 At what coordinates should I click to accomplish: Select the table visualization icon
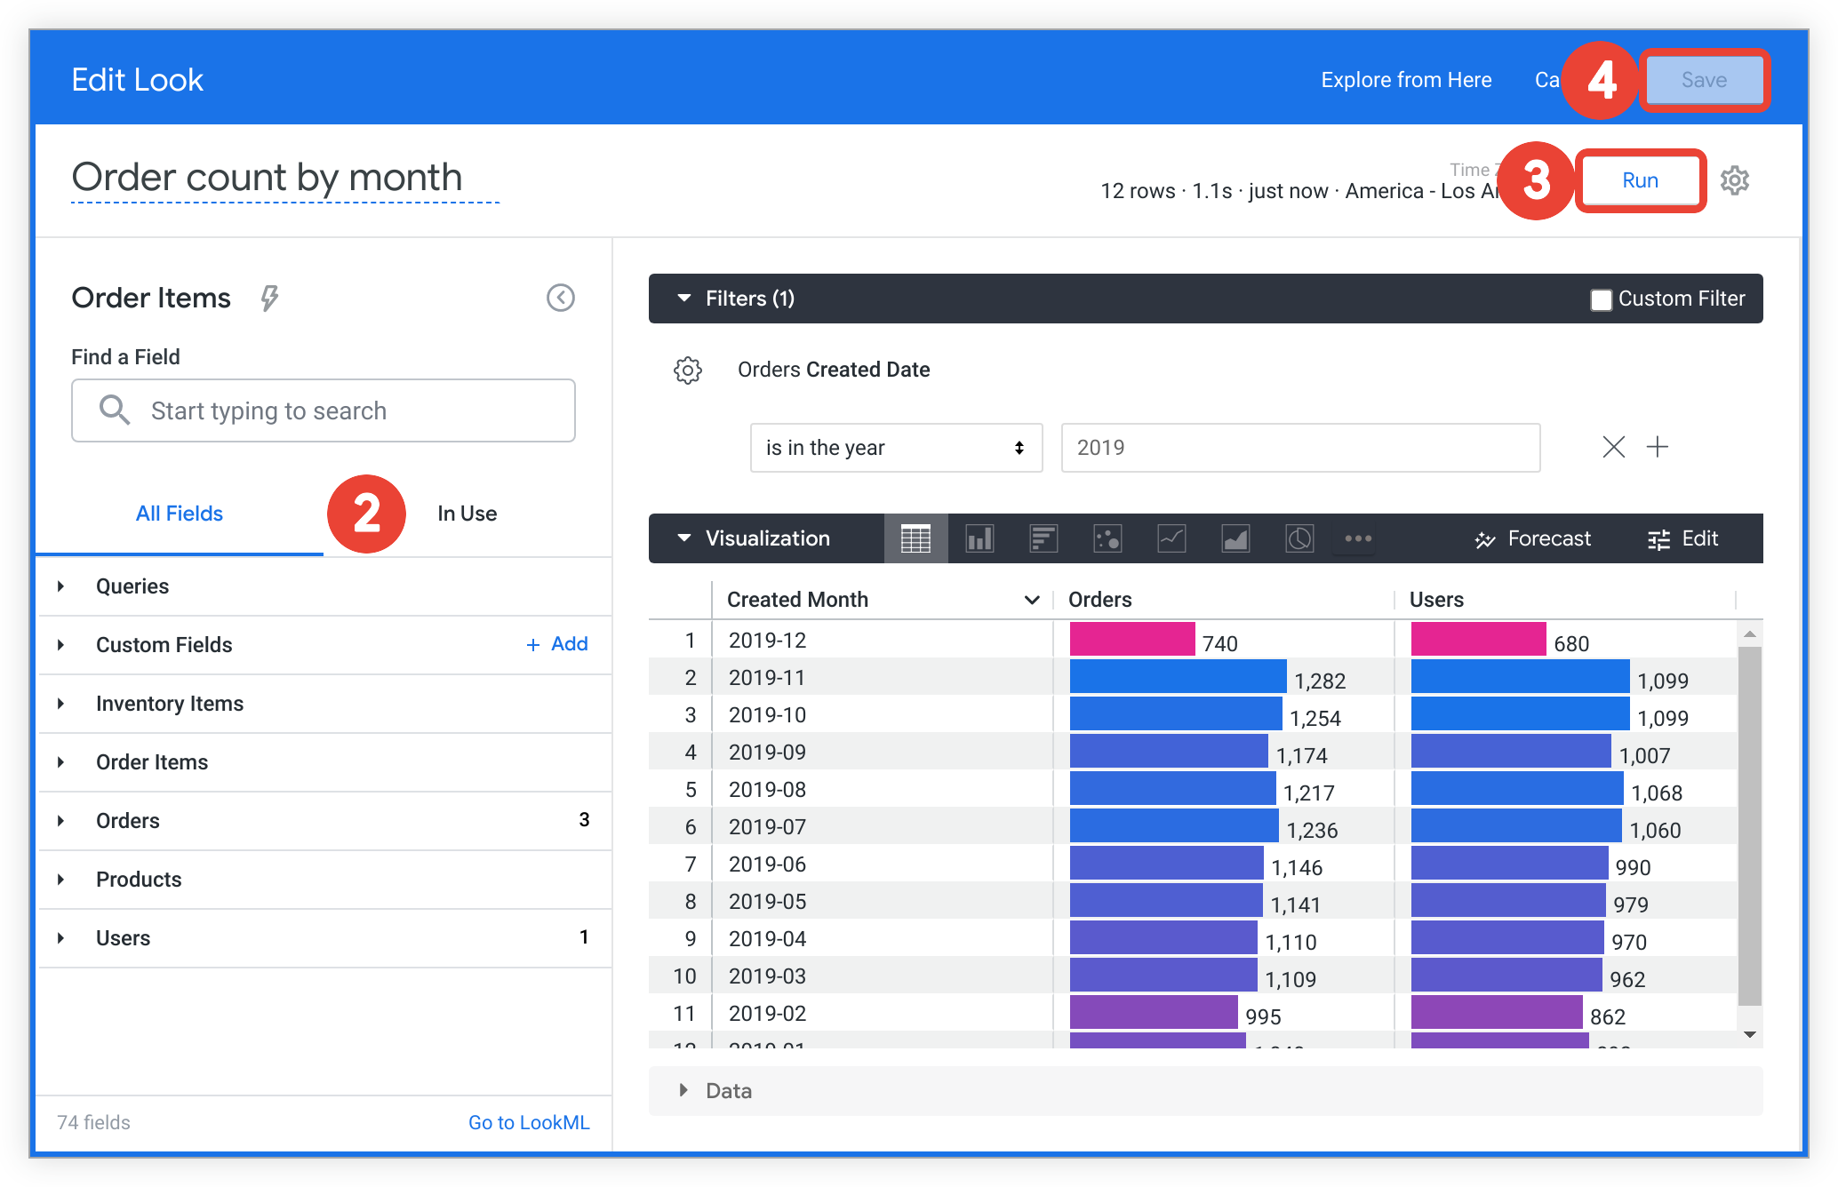[915, 538]
